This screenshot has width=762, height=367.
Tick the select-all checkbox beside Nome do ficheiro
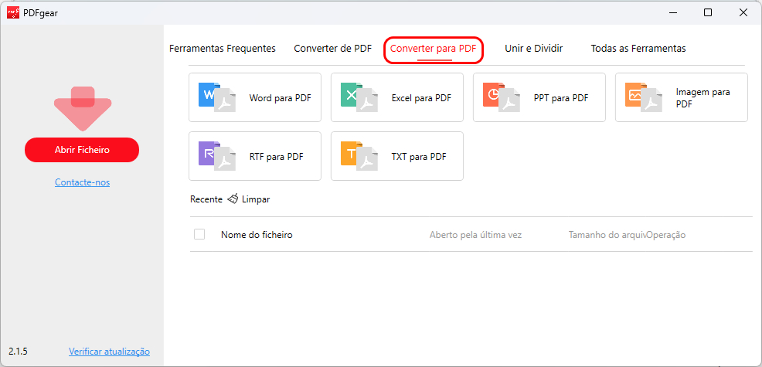pyautogui.click(x=199, y=234)
